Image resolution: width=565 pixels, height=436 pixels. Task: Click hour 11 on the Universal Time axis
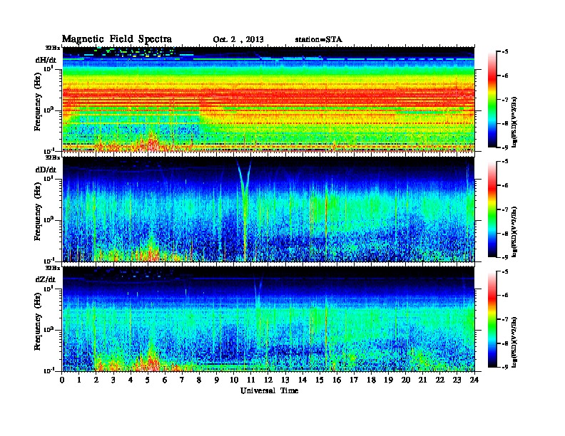[251, 380]
